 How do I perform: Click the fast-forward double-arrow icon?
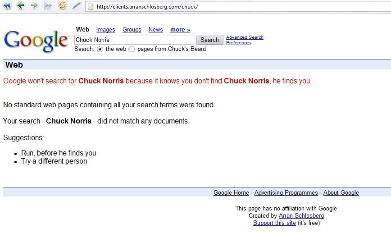click(48, 6)
